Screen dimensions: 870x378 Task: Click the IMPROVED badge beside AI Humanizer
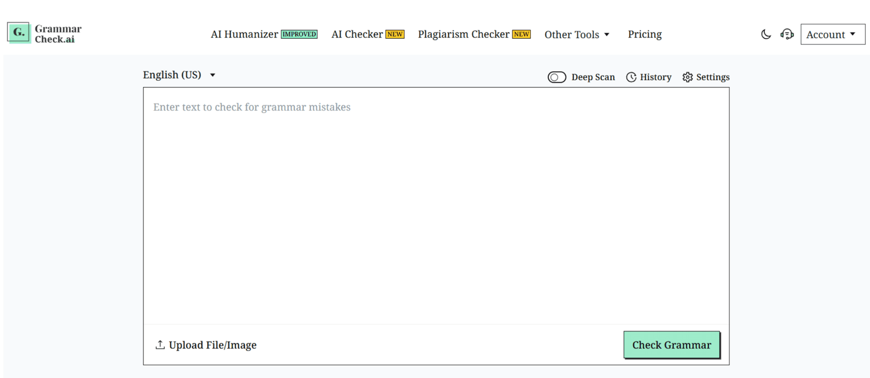(299, 34)
